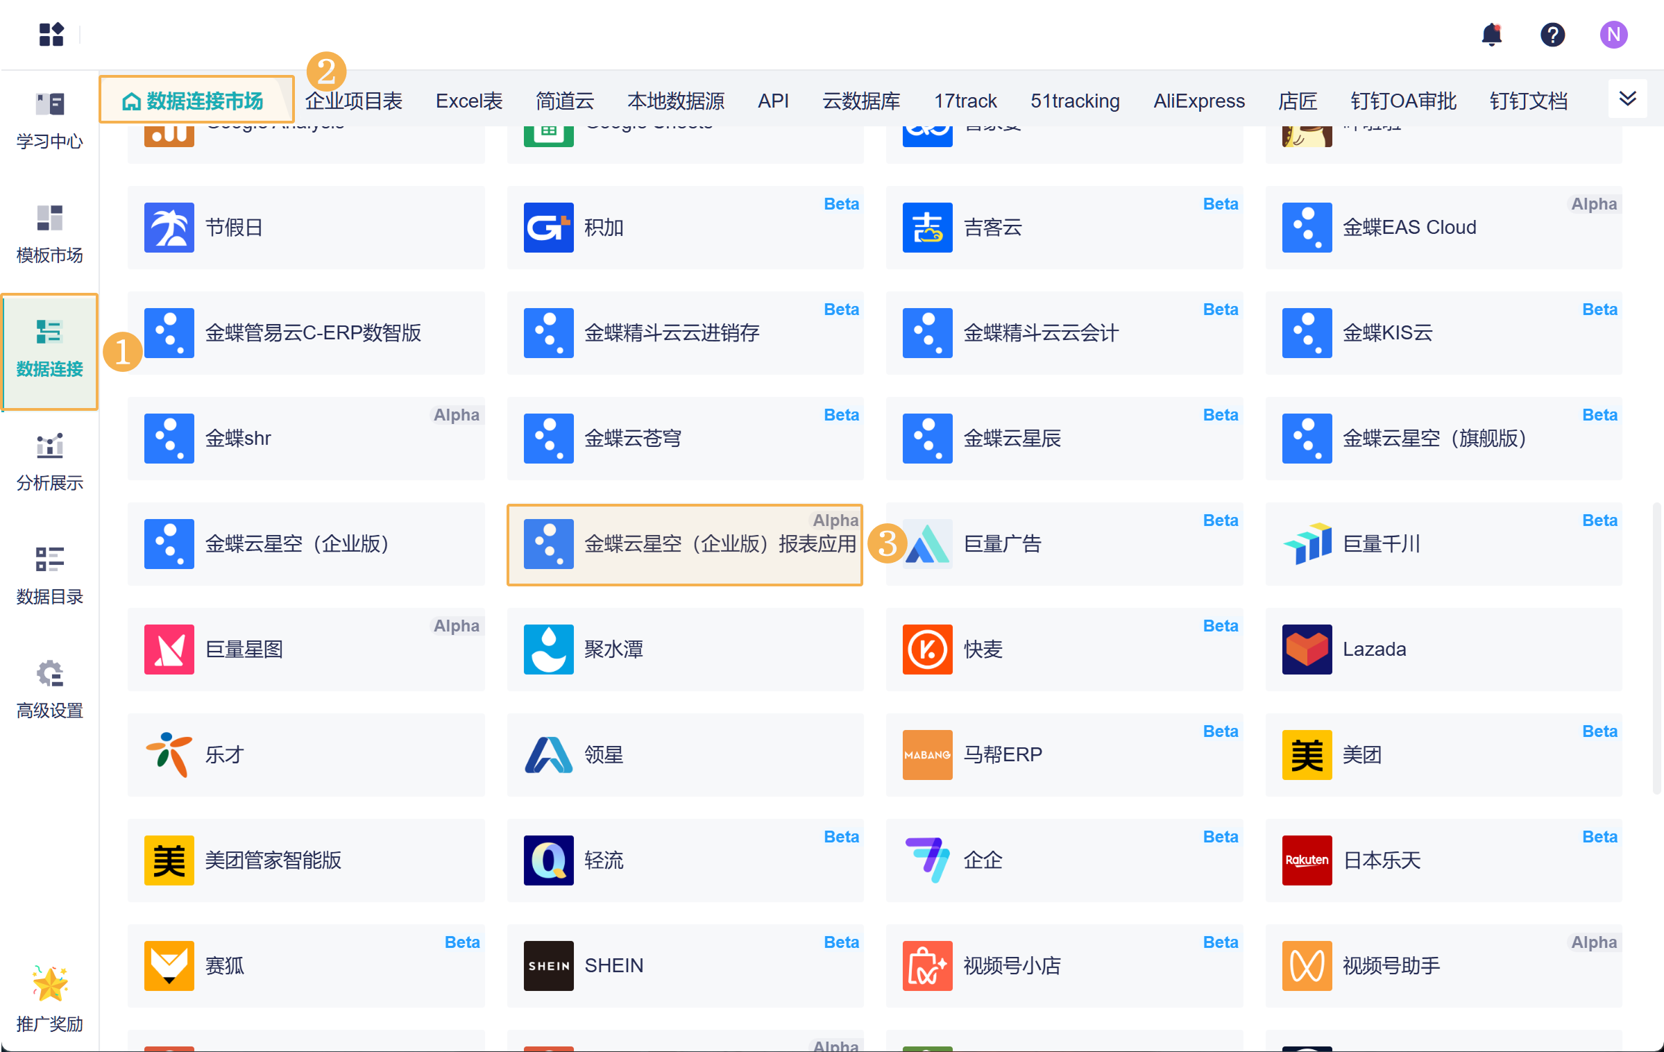Image resolution: width=1664 pixels, height=1052 pixels.
Task: Select 金蝶精斗云云进销存 connector
Action: tap(686, 333)
